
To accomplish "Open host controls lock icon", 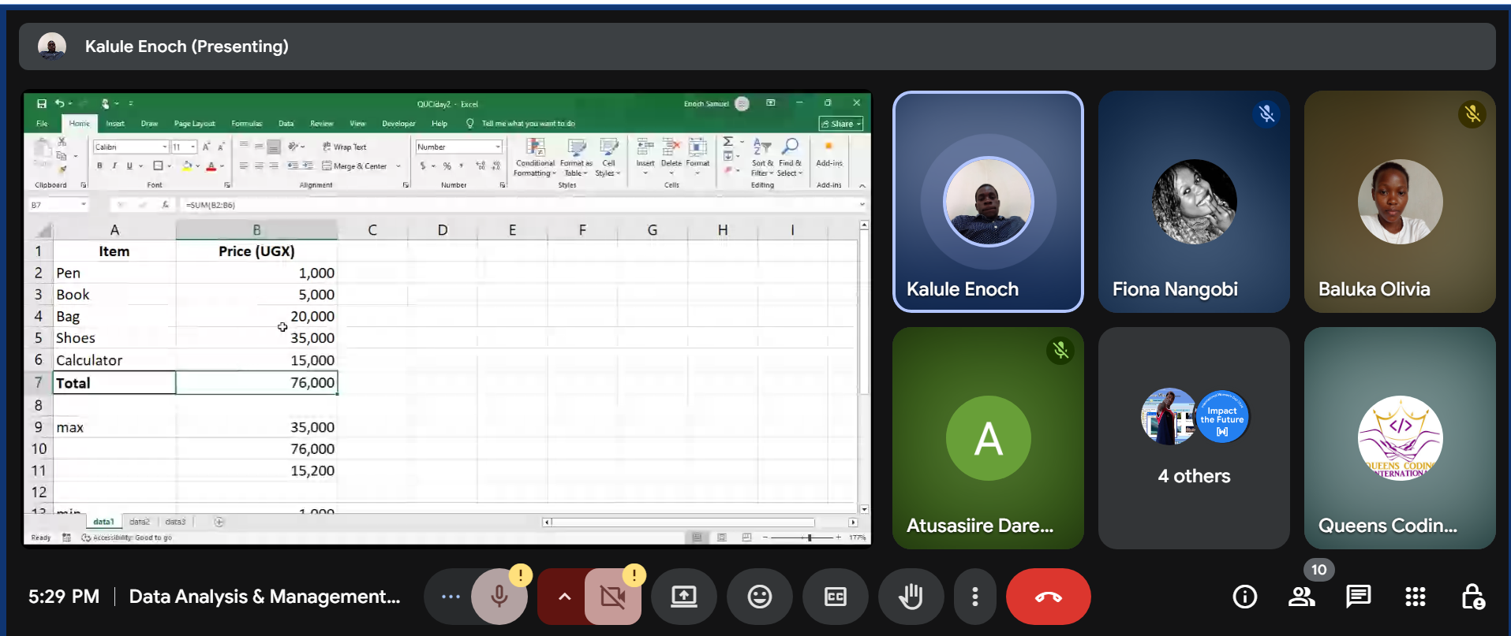I will (1472, 597).
